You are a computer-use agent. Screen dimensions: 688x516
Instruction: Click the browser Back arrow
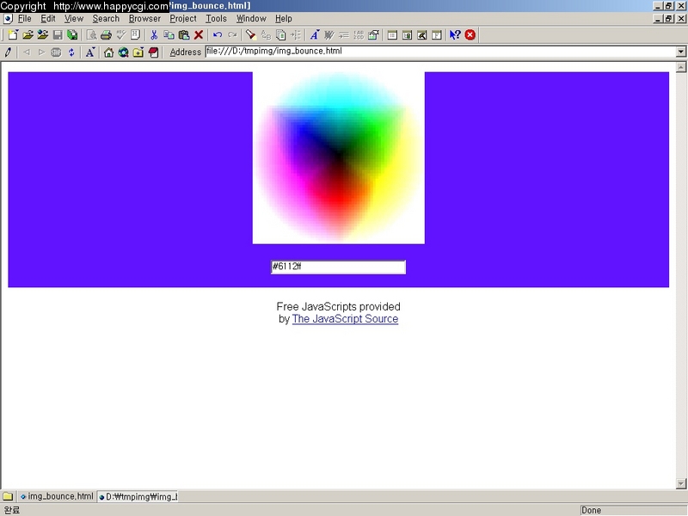(27, 52)
